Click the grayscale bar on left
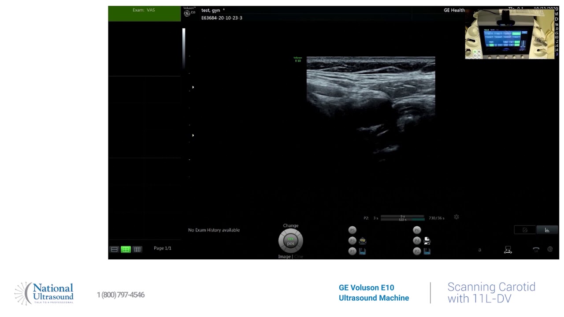This screenshot has height=317, width=564. 184,48
